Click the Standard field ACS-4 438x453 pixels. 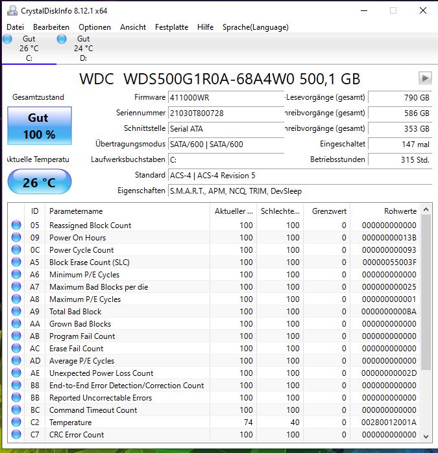click(x=300, y=176)
